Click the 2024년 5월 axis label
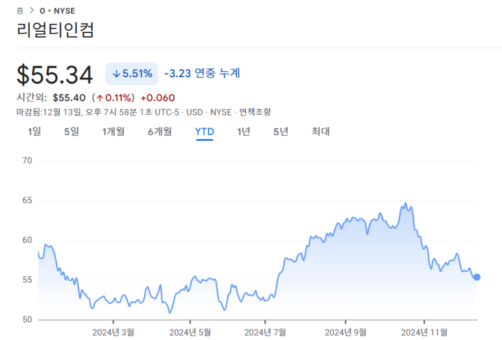The height and width of the screenshot is (340, 502). tap(190, 332)
